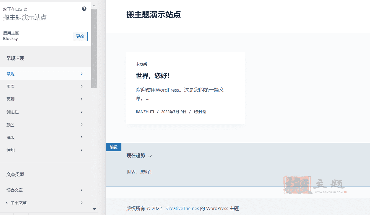Screen dimensions: 370x215
Task: Click the customizer sidebar scrollbar thumb
Action: point(94,48)
